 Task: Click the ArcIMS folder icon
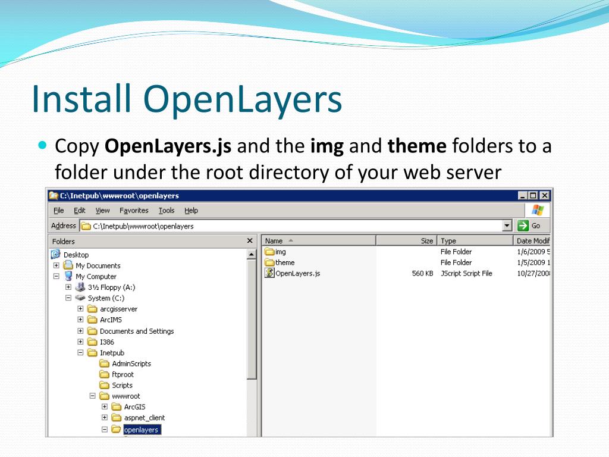(x=92, y=320)
